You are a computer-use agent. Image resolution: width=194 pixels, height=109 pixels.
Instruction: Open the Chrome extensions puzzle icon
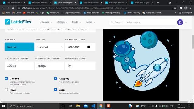(x=181, y=8)
